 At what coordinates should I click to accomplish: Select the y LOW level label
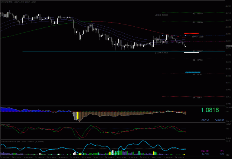tap(161, 53)
